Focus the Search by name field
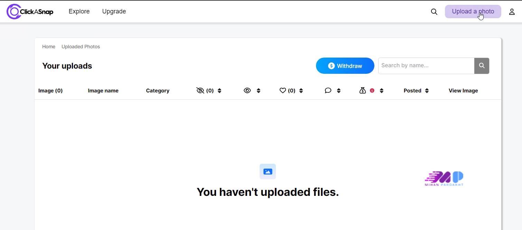Viewport: 522px width, 230px height. 426,66
